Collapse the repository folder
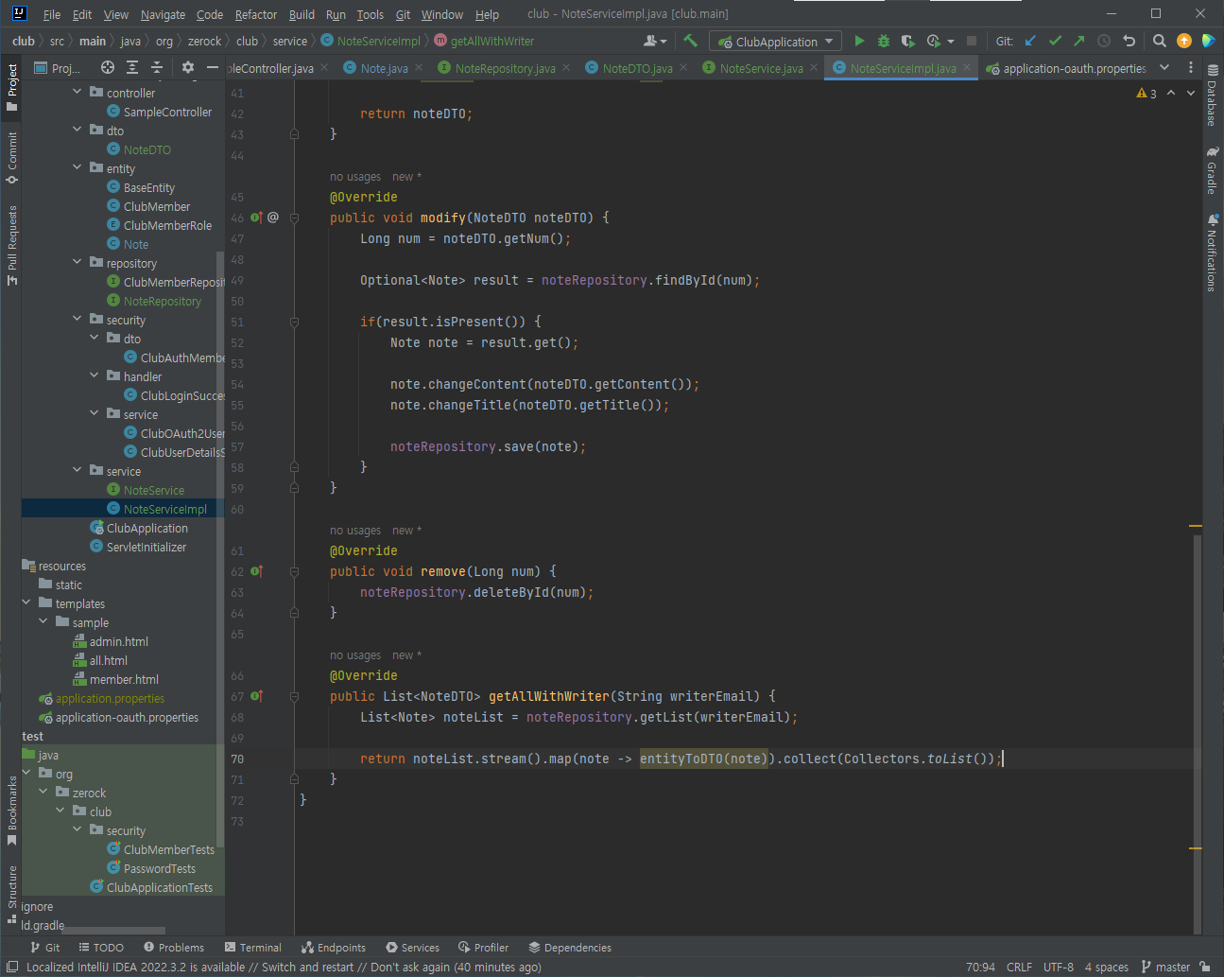This screenshot has width=1224, height=977. 78,262
